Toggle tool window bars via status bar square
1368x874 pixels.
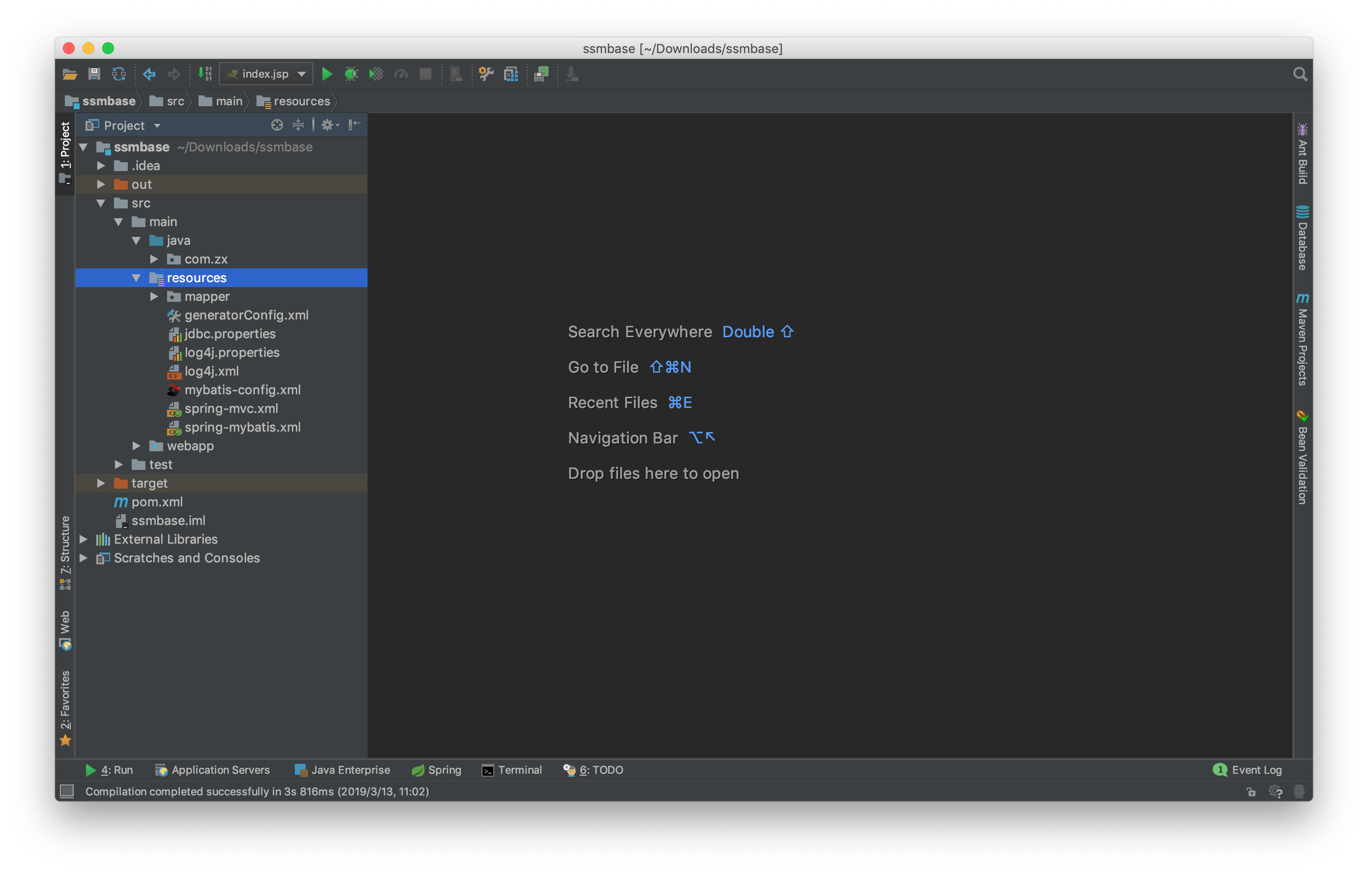pos(67,791)
